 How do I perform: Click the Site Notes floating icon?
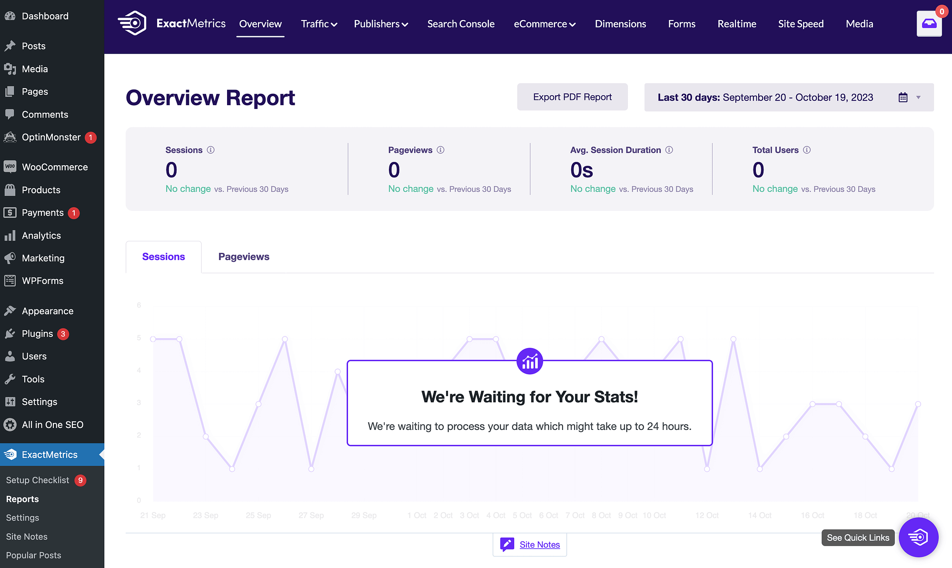coord(507,544)
